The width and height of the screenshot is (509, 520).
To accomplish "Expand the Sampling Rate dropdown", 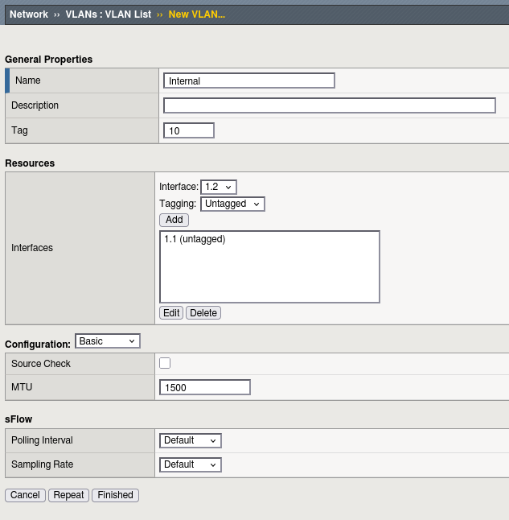I will tap(191, 464).
